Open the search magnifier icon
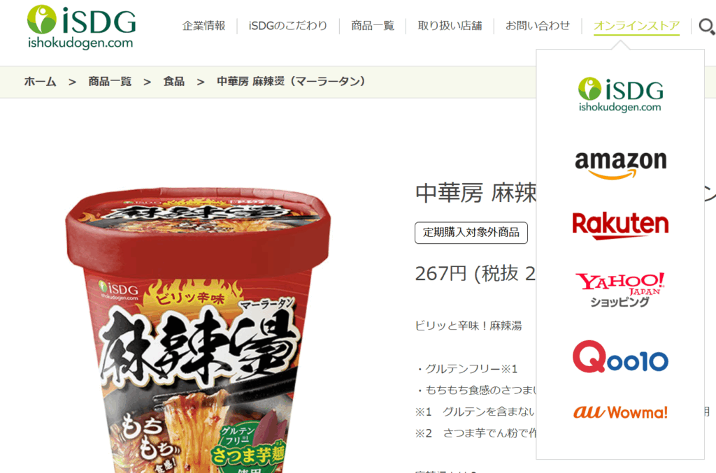Screen dimensions: 716x473 tap(706, 27)
